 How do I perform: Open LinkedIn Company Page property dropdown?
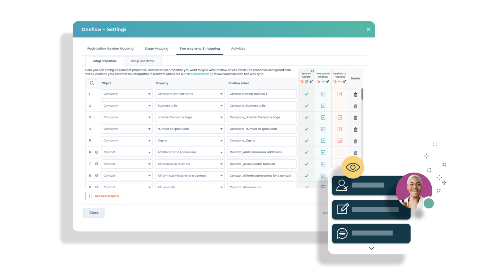click(x=190, y=117)
